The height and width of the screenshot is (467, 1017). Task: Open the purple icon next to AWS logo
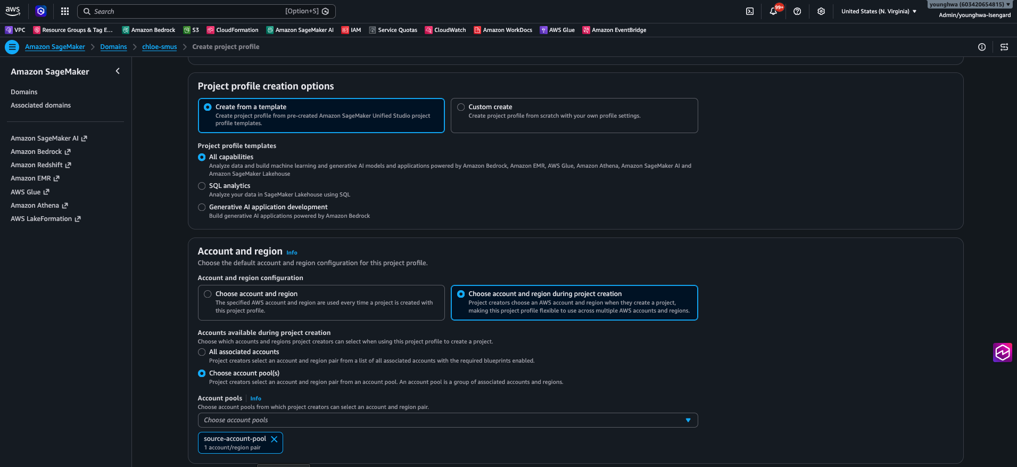41,11
